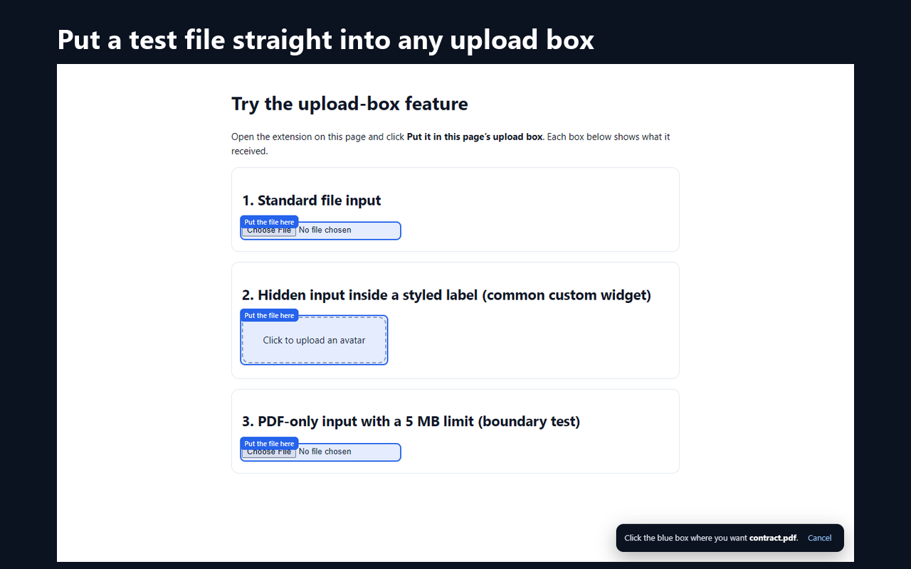Click Cancel in the contract.pdf toast
Image resolution: width=911 pixels, height=569 pixels.
pos(819,538)
